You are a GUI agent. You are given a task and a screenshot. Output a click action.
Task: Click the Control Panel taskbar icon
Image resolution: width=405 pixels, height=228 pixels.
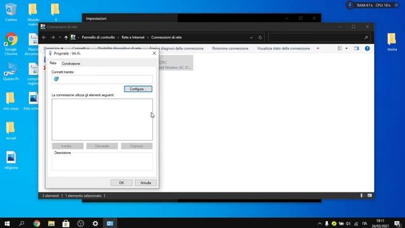click(110, 224)
